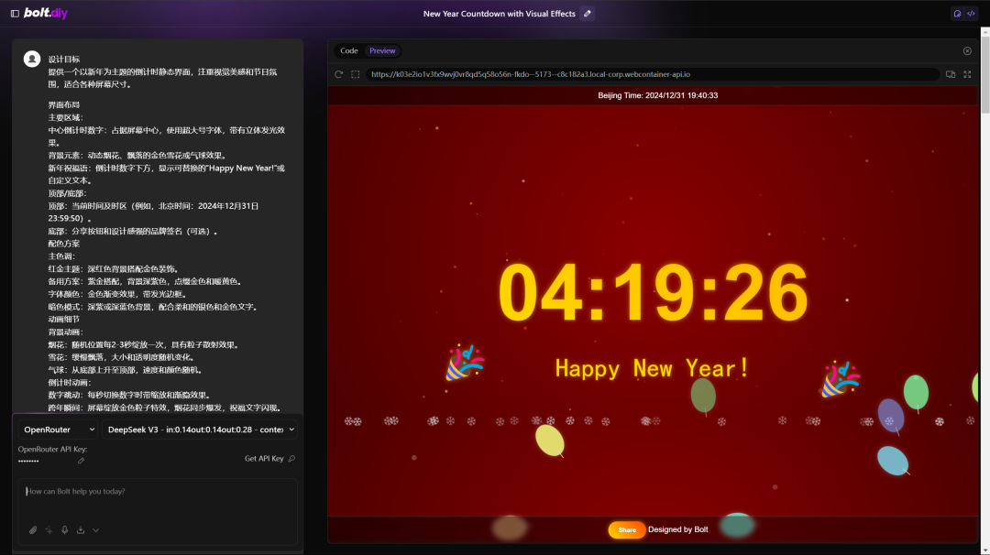Export the chat with the download icon
The image size is (990, 555).
pyautogui.click(x=80, y=529)
